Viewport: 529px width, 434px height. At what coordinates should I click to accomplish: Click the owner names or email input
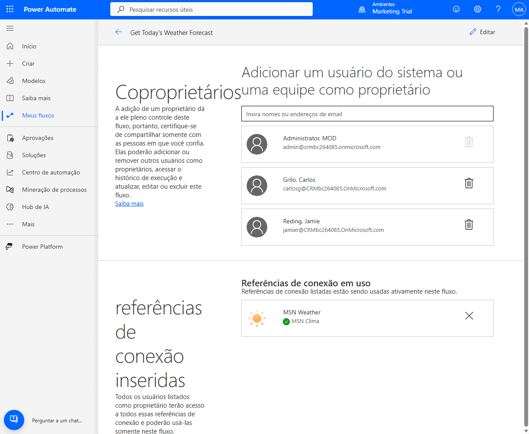pyautogui.click(x=367, y=114)
